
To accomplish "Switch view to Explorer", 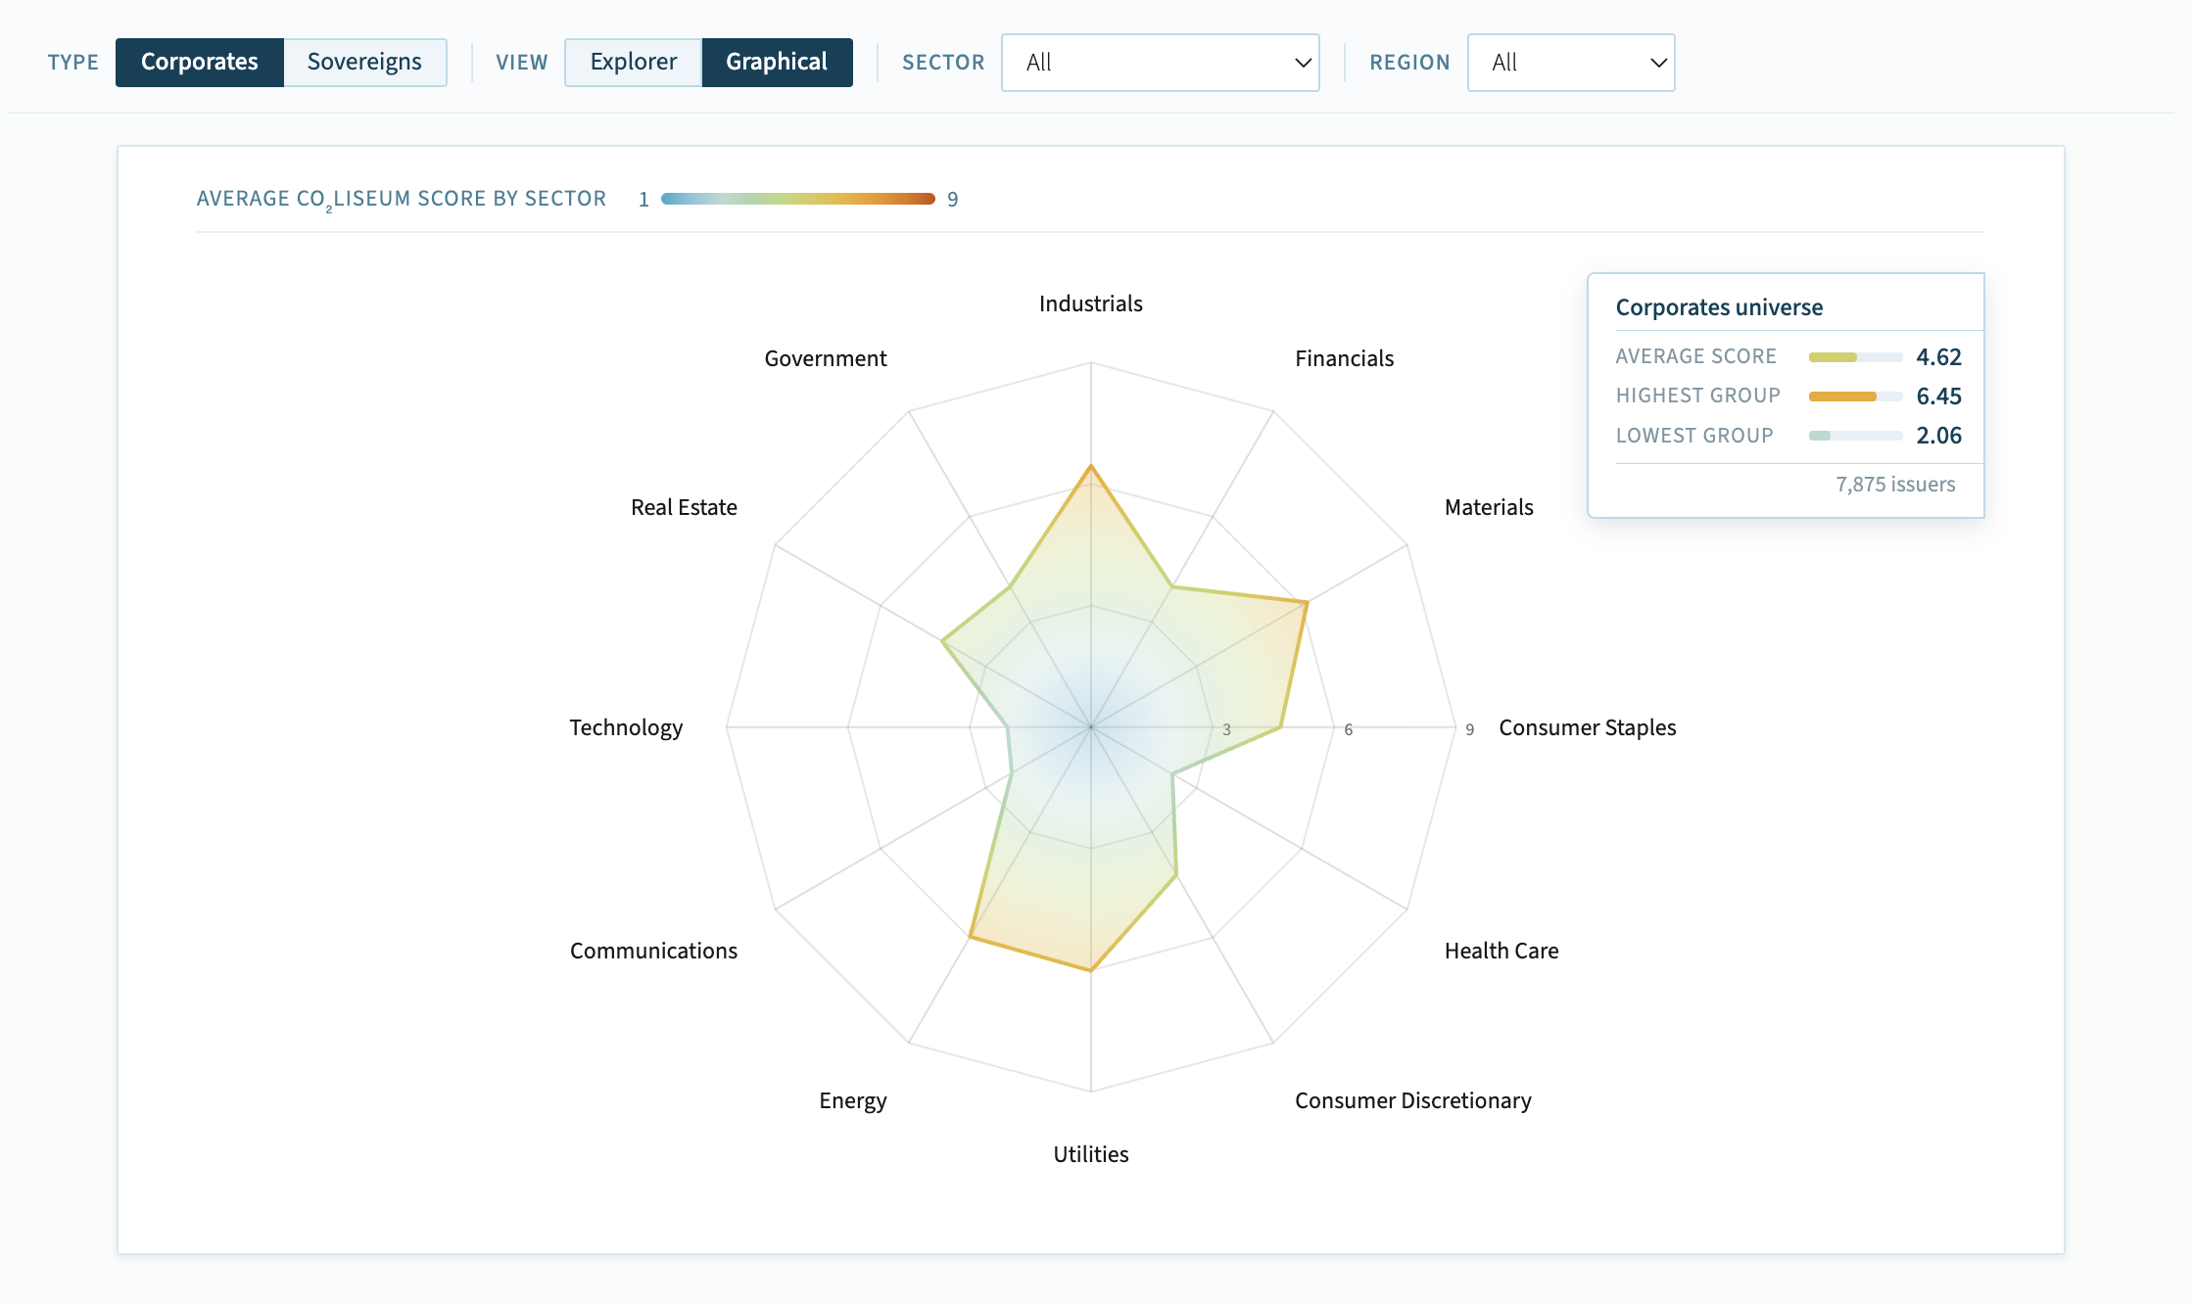I will pyautogui.click(x=633, y=62).
